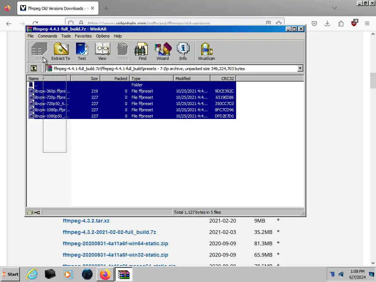Select the libvpx-1080p.ffpreset file
The width and height of the screenshot is (376, 282).
point(131,109)
